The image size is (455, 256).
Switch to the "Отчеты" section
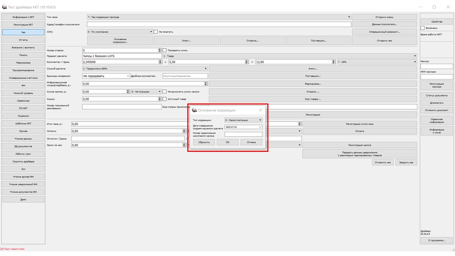(x=23, y=40)
